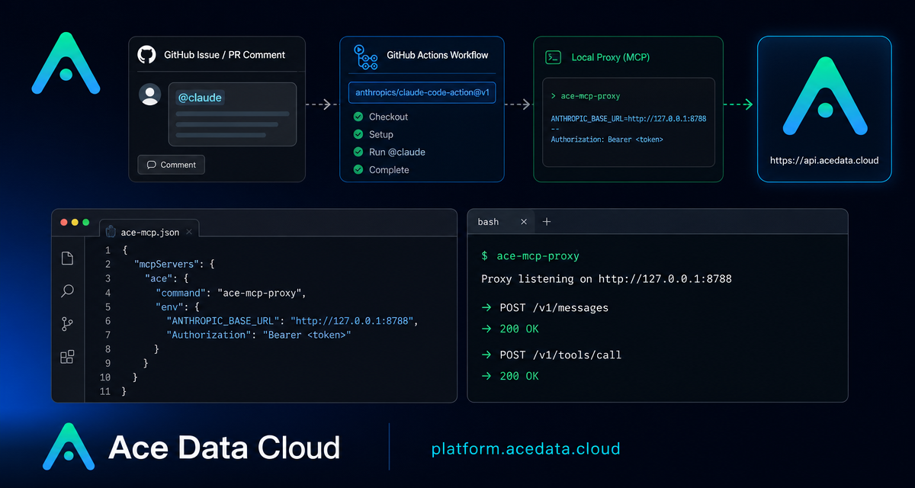This screenshot has height=488, width=915.
Task: Click the yellow minimize dot of editor window
Action: point(75,222)
